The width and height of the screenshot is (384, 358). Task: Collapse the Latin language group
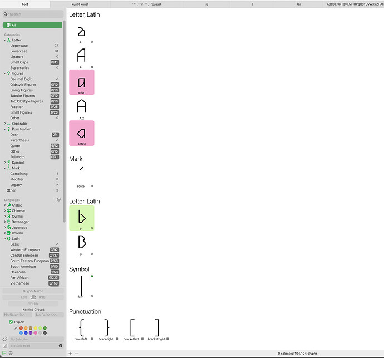[4, 239]
